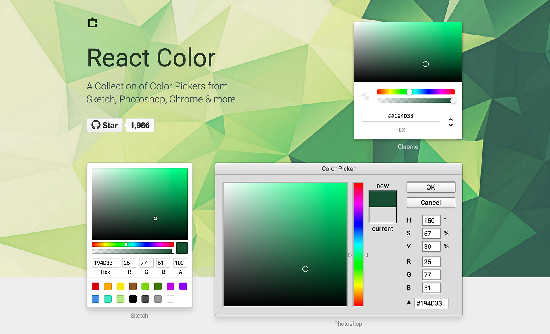Click the alpha slider in the Sketch picker

pyautogui.click(x=132, y=251)
